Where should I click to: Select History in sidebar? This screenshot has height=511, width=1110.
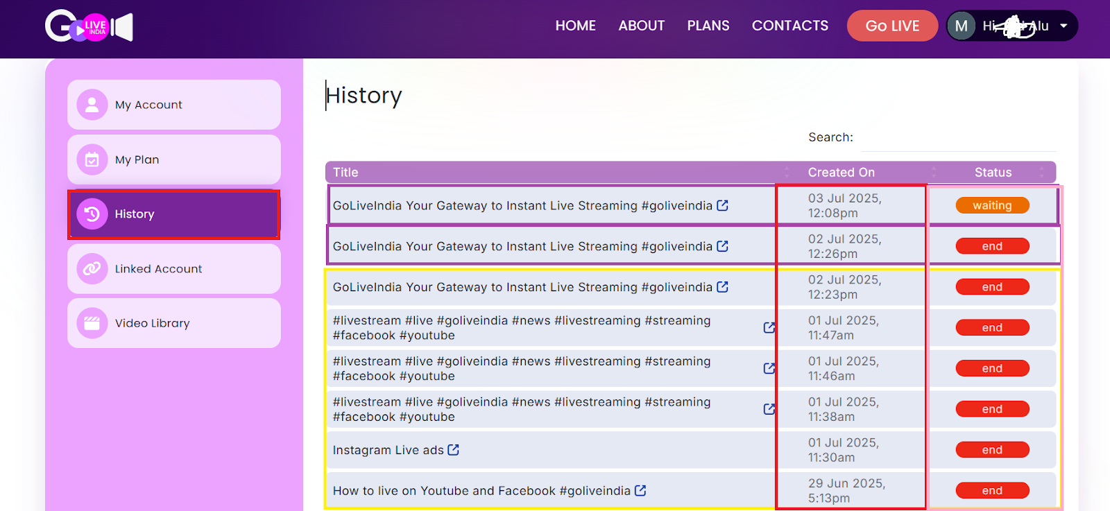click(174, 214)
